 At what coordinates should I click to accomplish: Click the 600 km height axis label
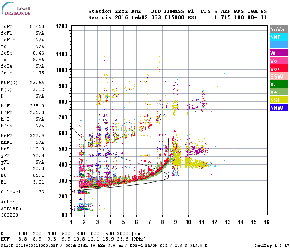click(x=63, y=133)
